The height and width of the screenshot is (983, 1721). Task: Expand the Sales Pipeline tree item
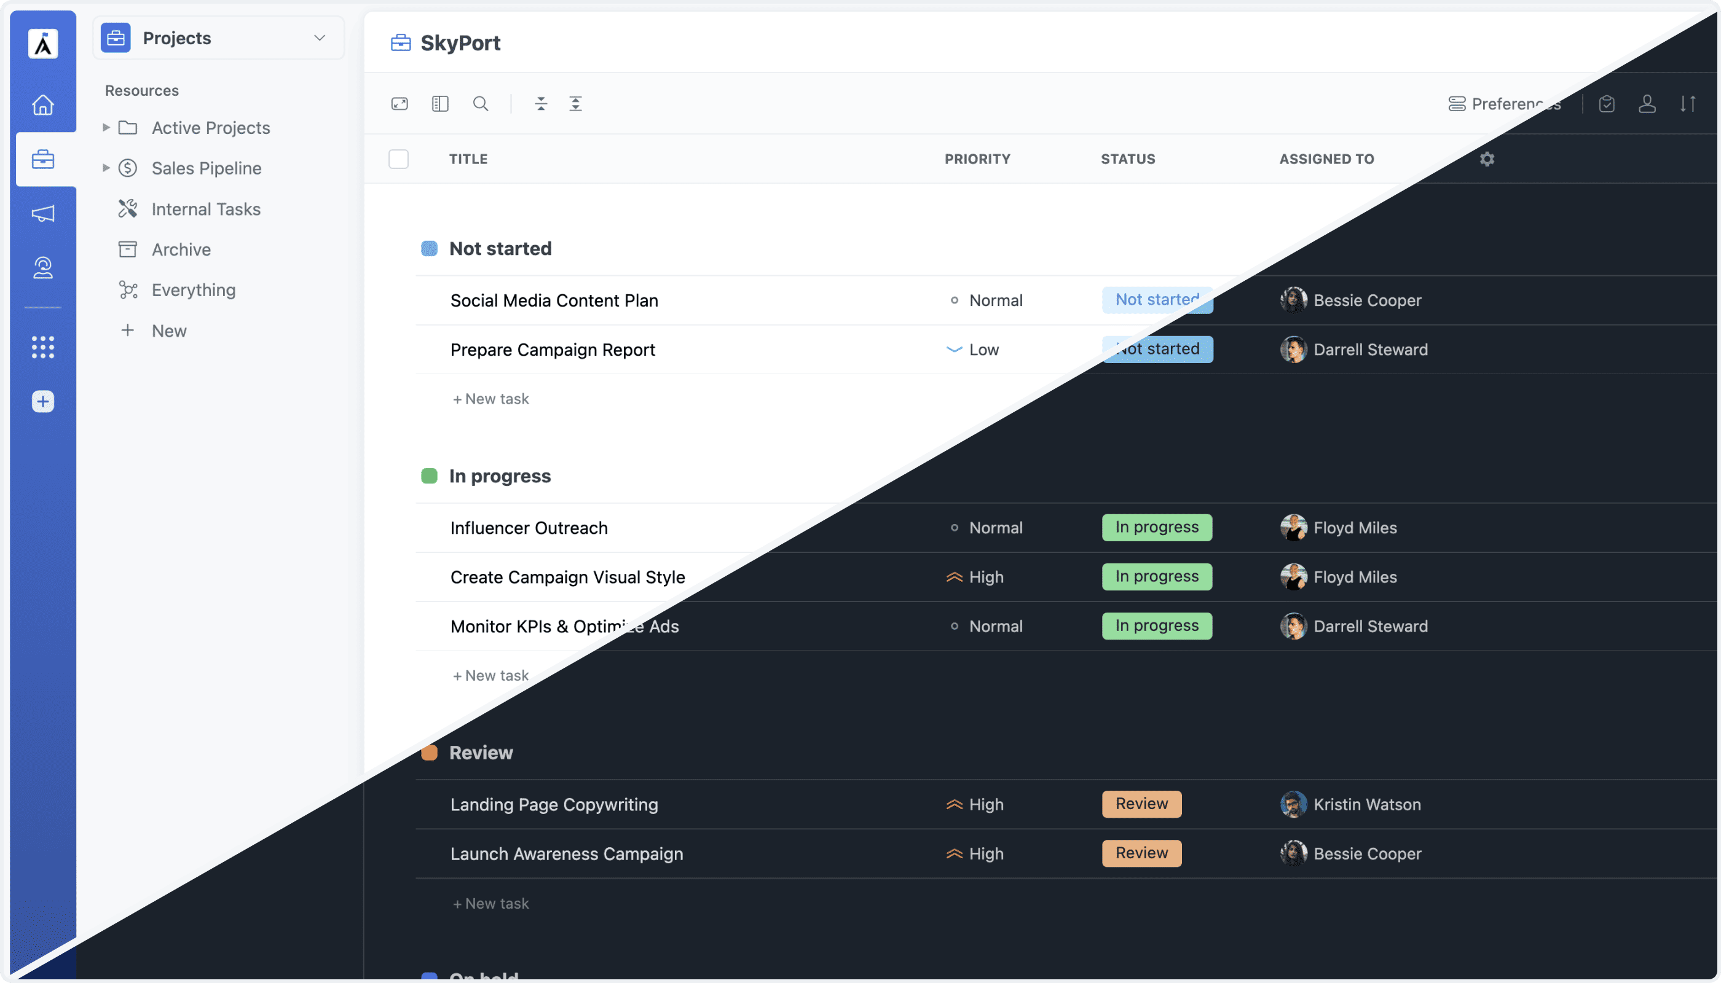(106, 168)
